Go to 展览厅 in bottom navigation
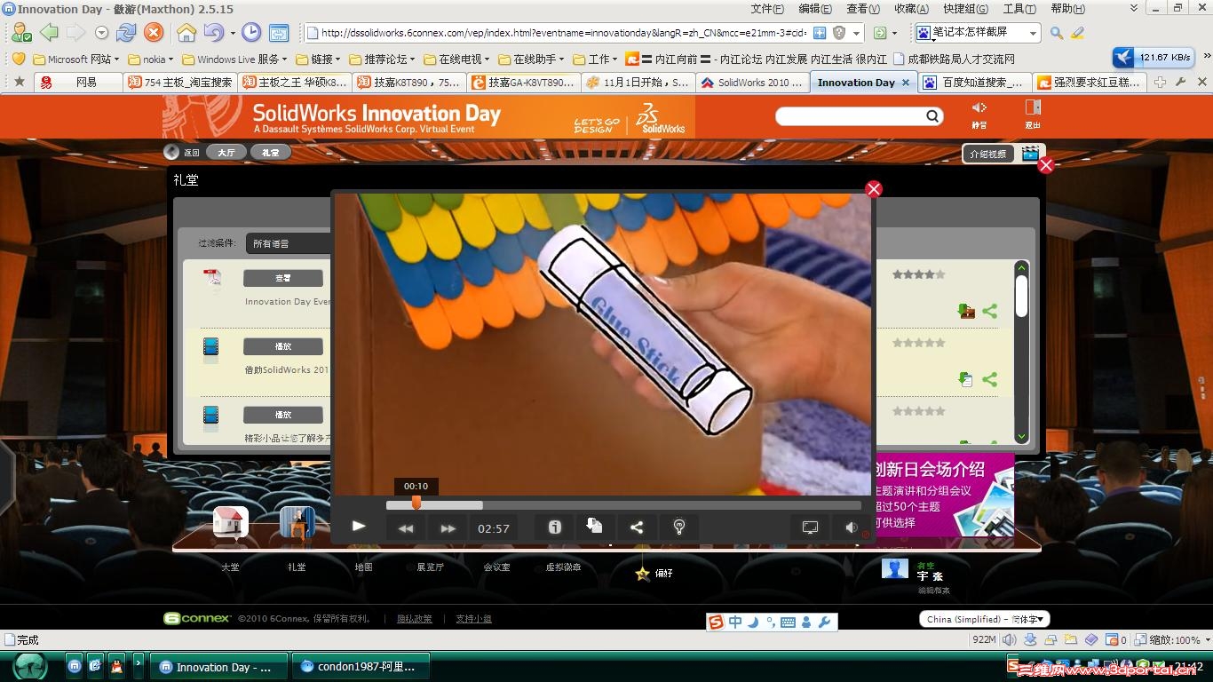Viewport: 1213px width, 682px height. 430,567
